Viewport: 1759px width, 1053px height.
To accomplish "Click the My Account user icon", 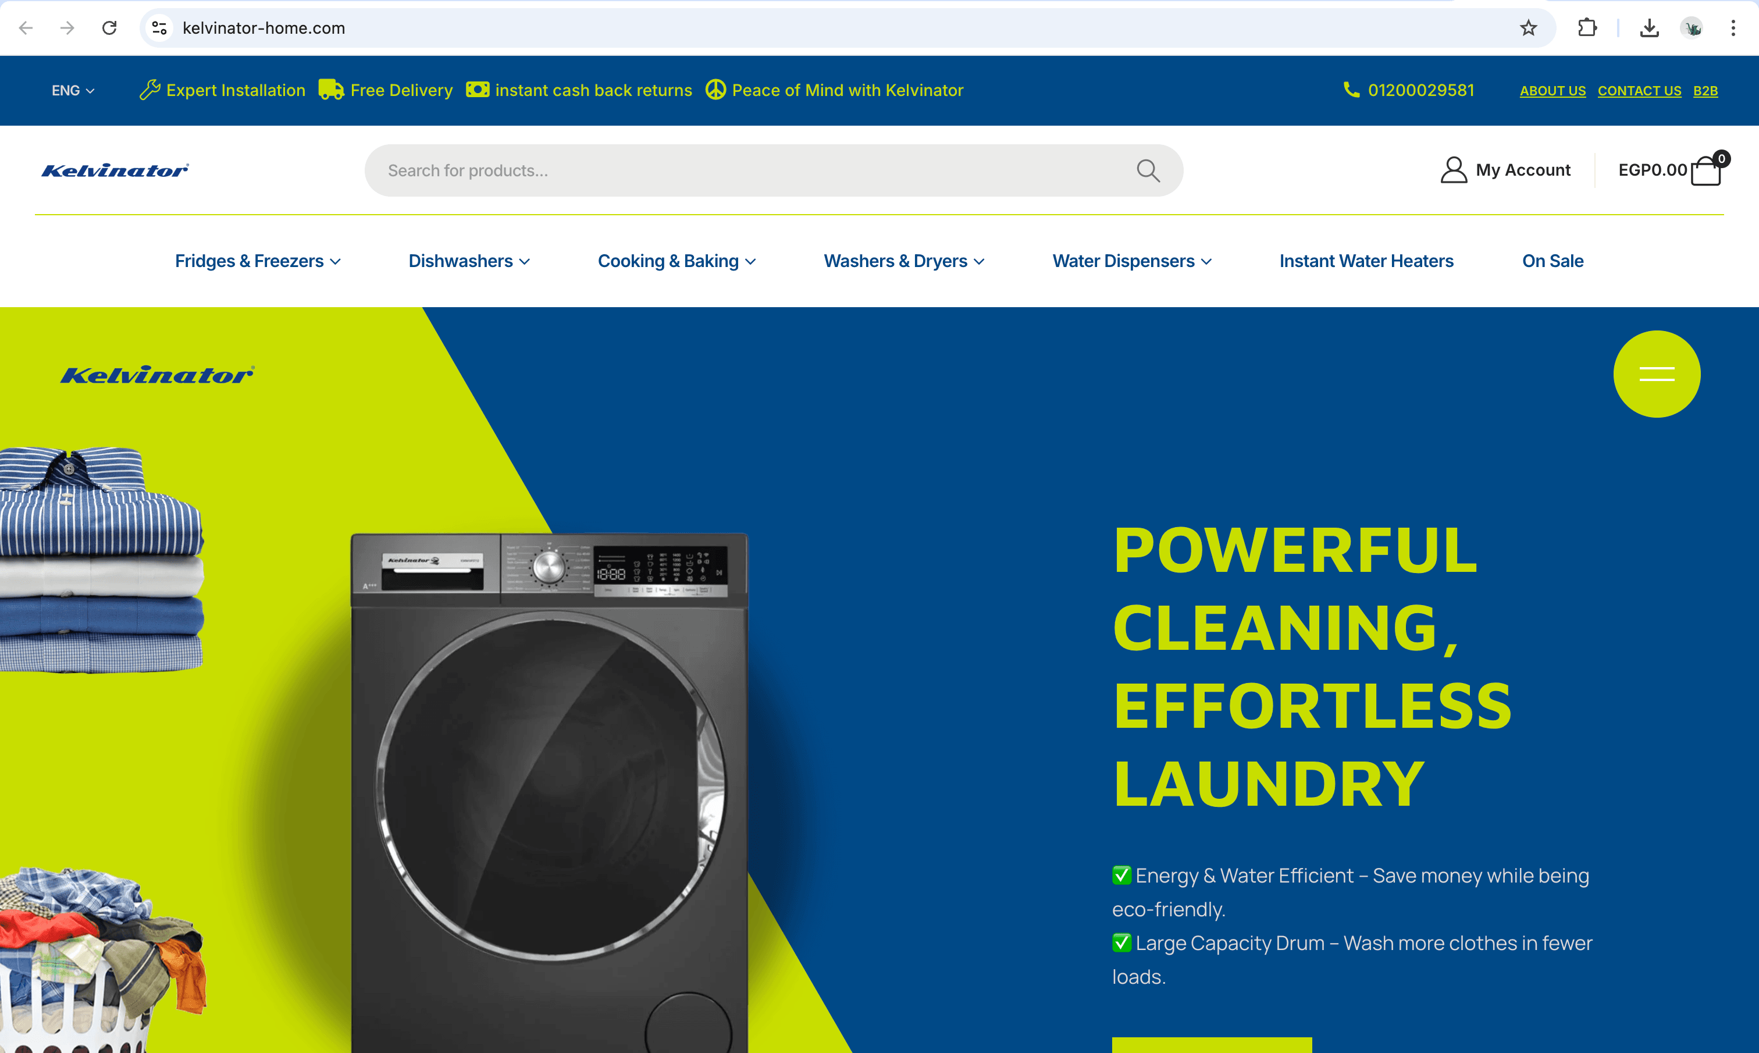I will click(1453, 170).
